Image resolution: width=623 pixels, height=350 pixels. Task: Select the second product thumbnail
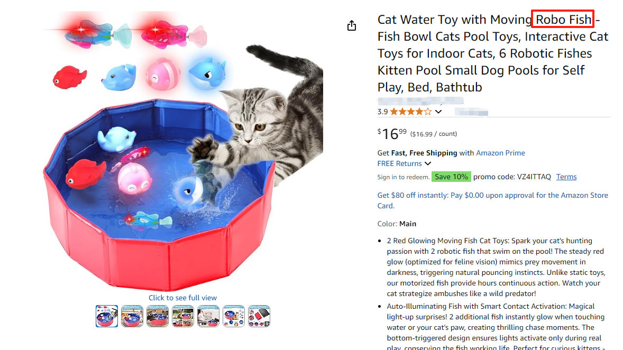[132, 316]
